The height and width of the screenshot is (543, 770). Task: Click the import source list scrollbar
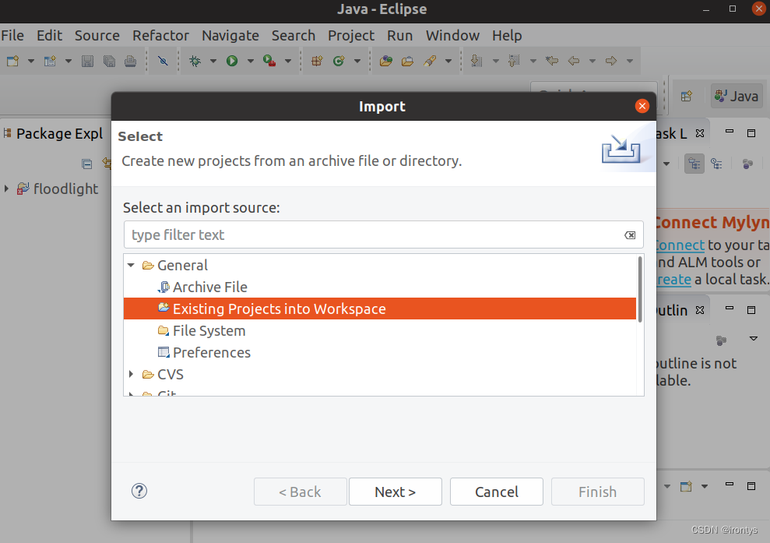[x=640, y=290]
